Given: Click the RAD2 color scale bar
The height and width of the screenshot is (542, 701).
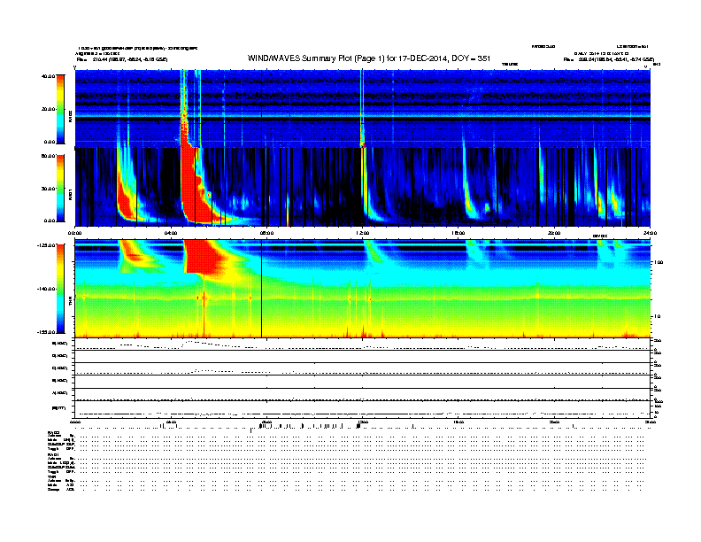Looking at the screenshot, I should 60,109.
